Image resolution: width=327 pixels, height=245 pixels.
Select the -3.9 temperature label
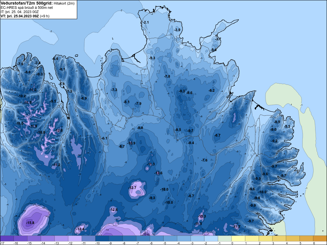tap(177, 30)
